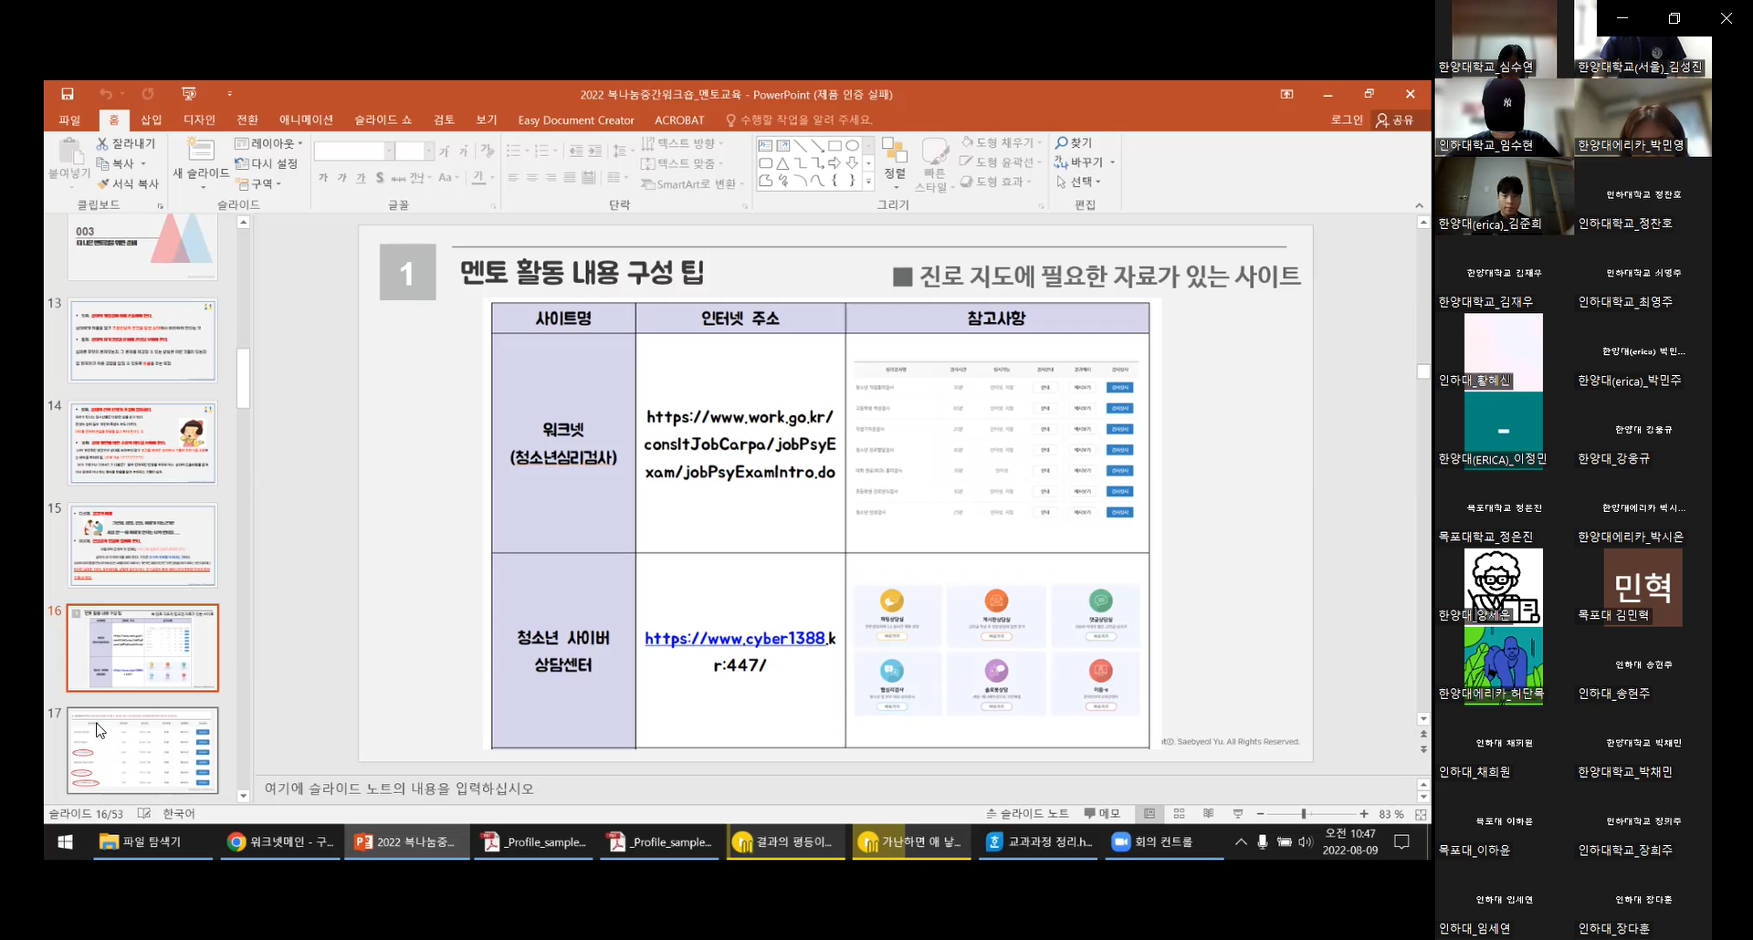Click the 수행할 작업을 알려 주세요 search box

[800, 120]
